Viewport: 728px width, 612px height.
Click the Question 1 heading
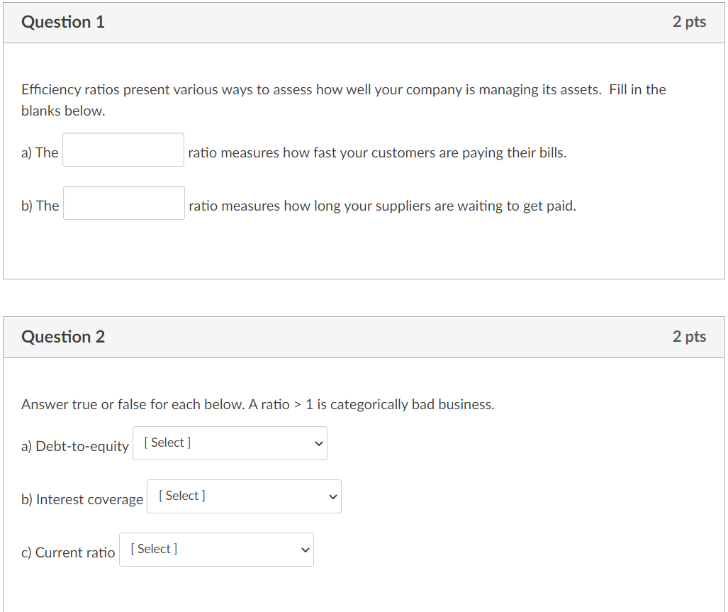click(63, 22)
